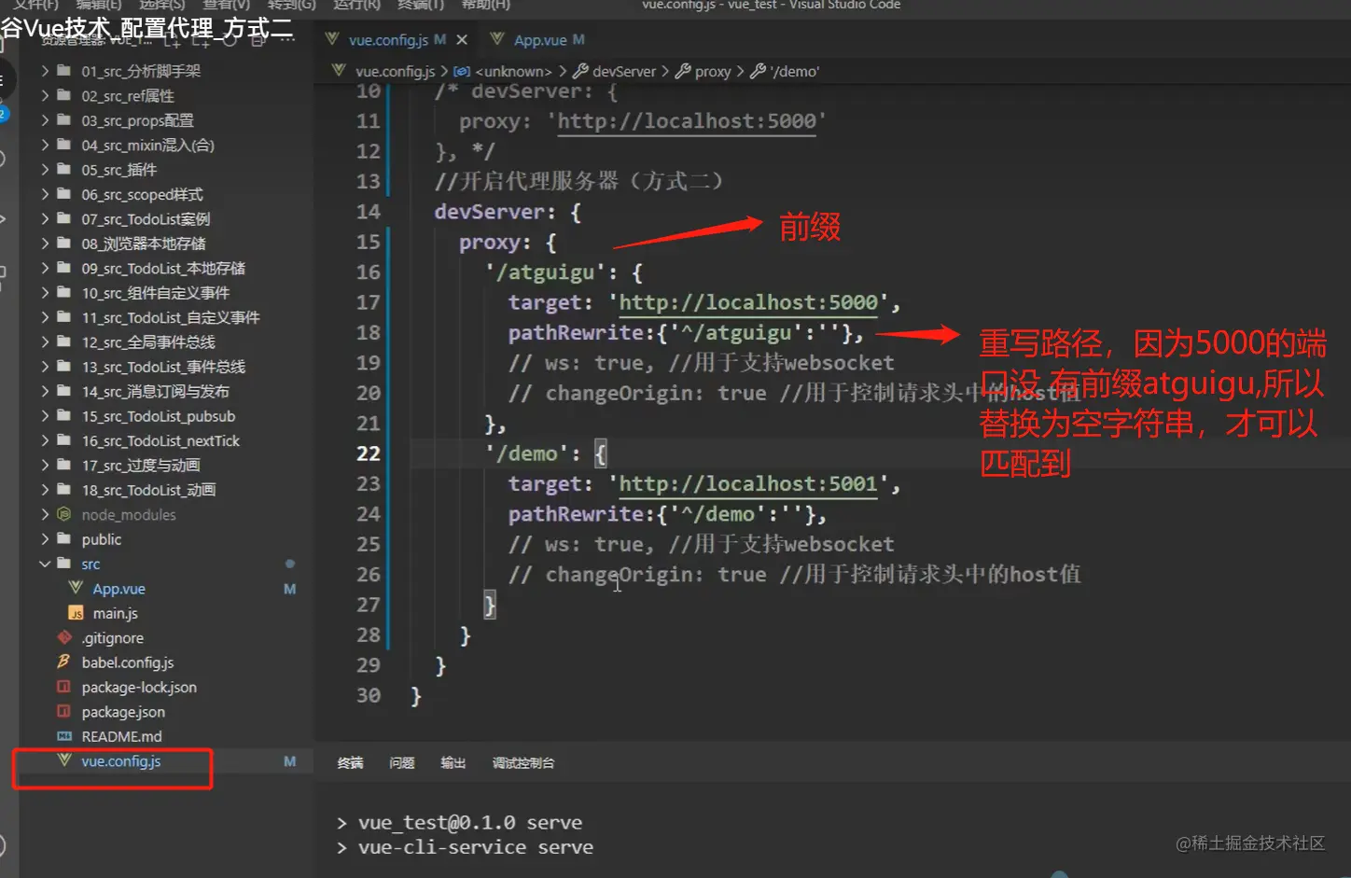
Task: Click the wrench icon before devServer breadcrumb
Action: (x=580, y=71)
